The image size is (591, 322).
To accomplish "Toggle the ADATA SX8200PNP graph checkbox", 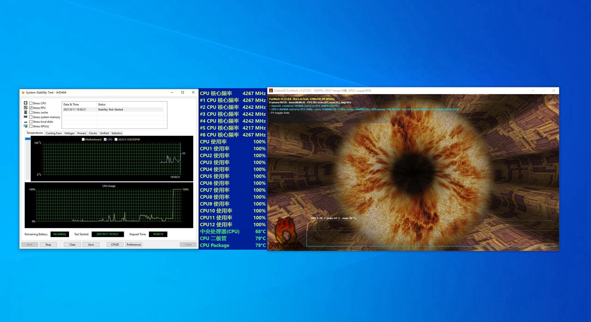I will (x=116, y=140).
